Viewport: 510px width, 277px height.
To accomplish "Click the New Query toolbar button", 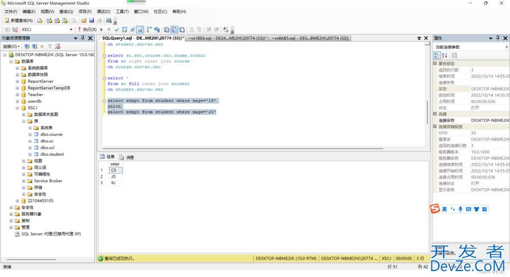I will coord(18,20).
